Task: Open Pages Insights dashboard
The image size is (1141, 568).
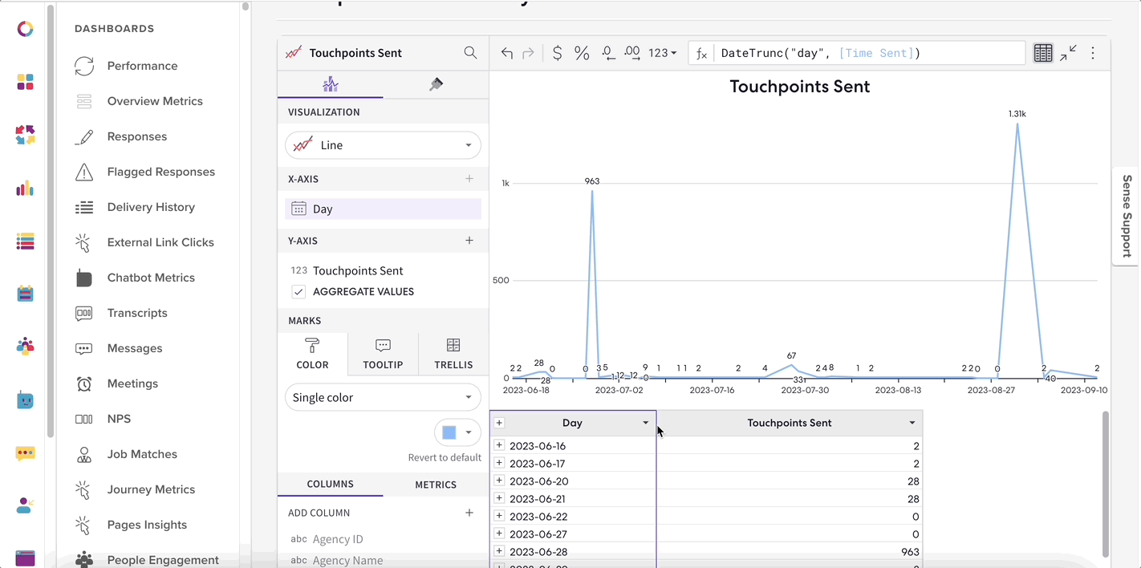Action: (147, 525)
